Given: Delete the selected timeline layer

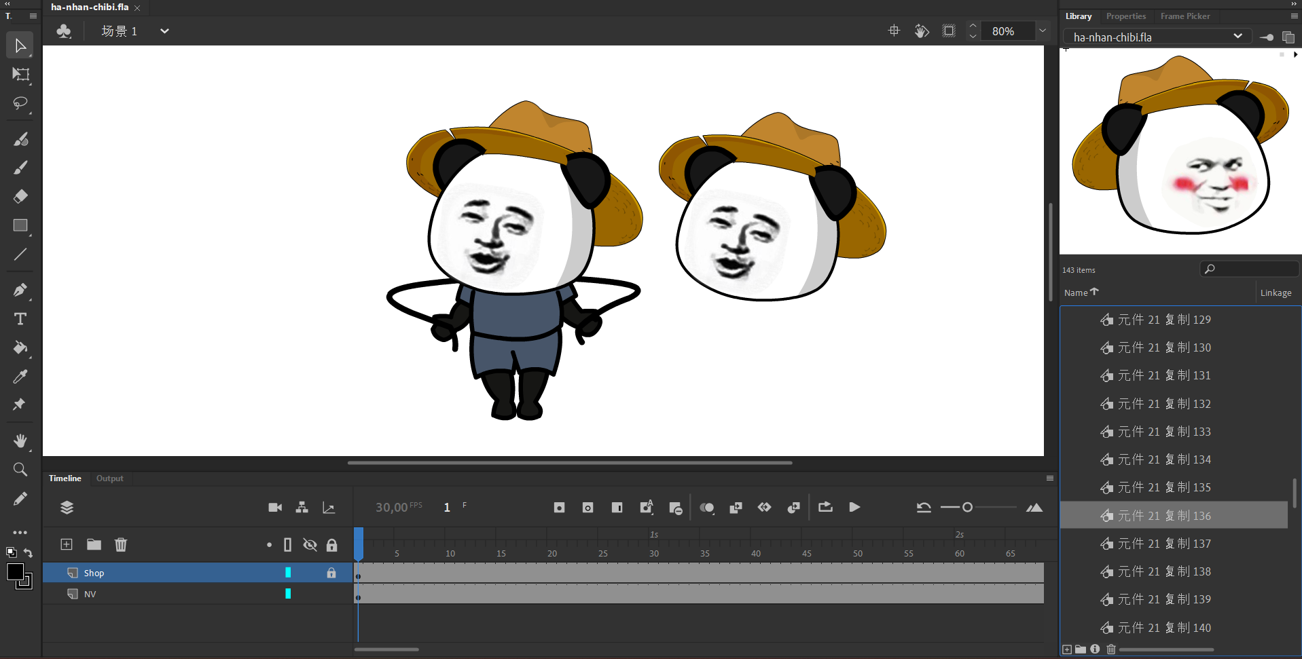Looking at the screenshot, I should [x=121, y=544].
